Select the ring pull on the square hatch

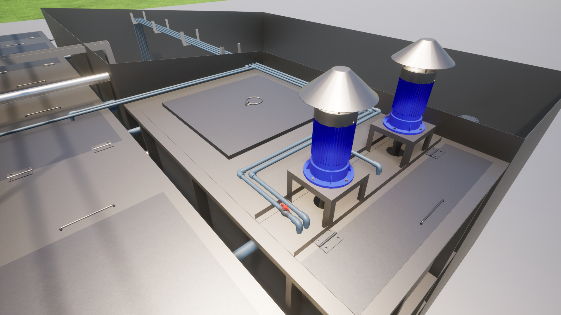click(x=254, y=101)
